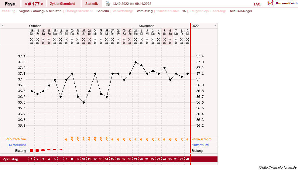This screenshot has height=171, width=298.
Task: Click cycle day 1 in Zyklustag bar
Action: click(32, 159)
